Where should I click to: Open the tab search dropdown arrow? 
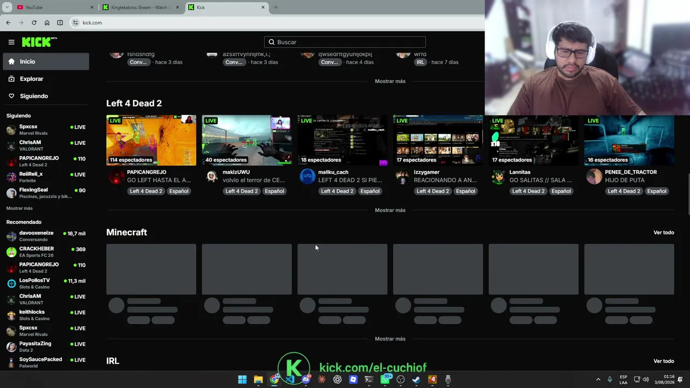click(7, 7)
